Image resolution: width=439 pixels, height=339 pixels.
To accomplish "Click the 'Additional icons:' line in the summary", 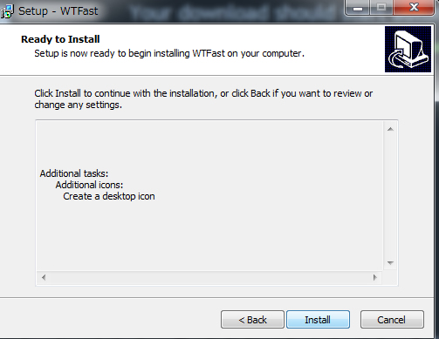I will point(89,185).
